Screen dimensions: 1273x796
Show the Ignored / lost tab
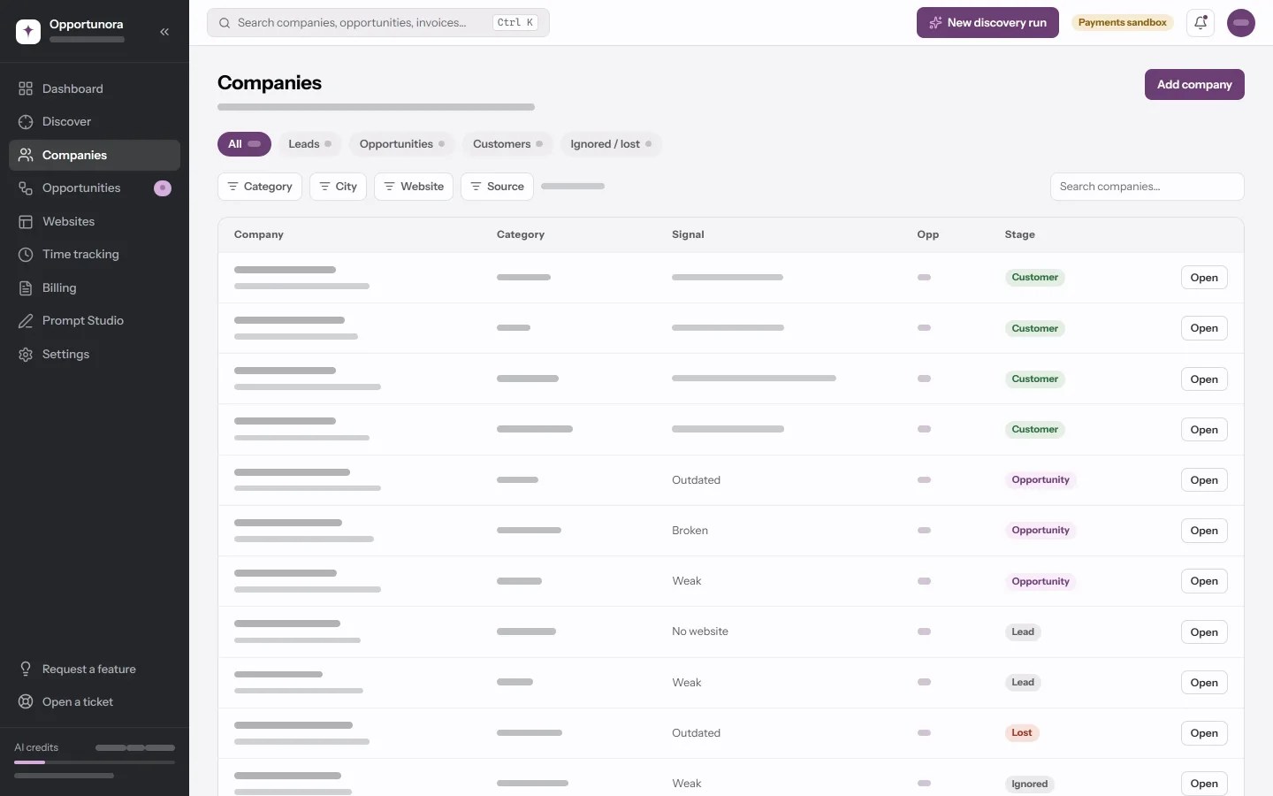[611, 144]
